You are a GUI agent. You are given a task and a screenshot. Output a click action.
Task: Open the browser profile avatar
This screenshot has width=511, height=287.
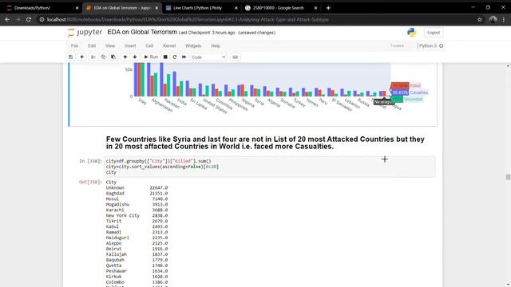(x=493, y=19)
